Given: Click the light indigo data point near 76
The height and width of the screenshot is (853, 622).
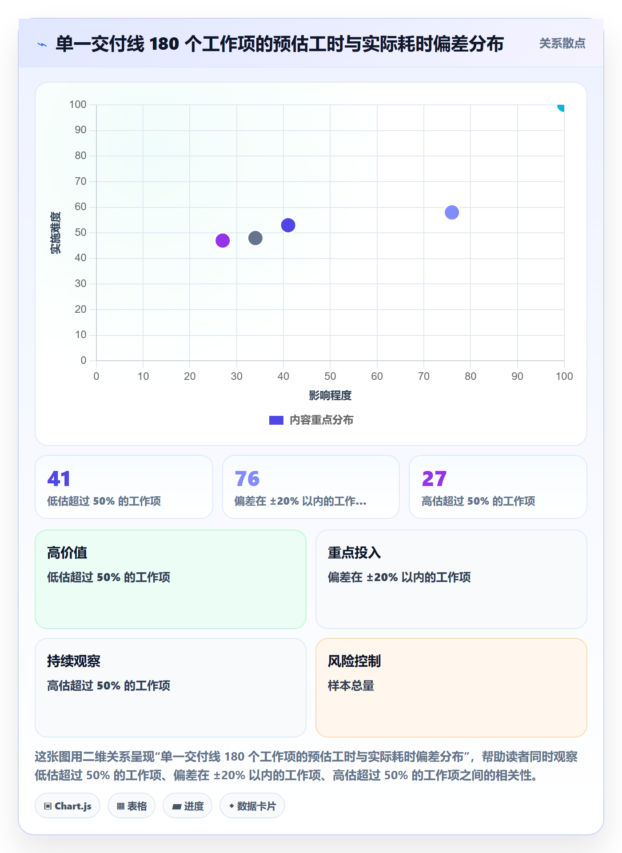Looking at the screenshot, I should [452, 212].
